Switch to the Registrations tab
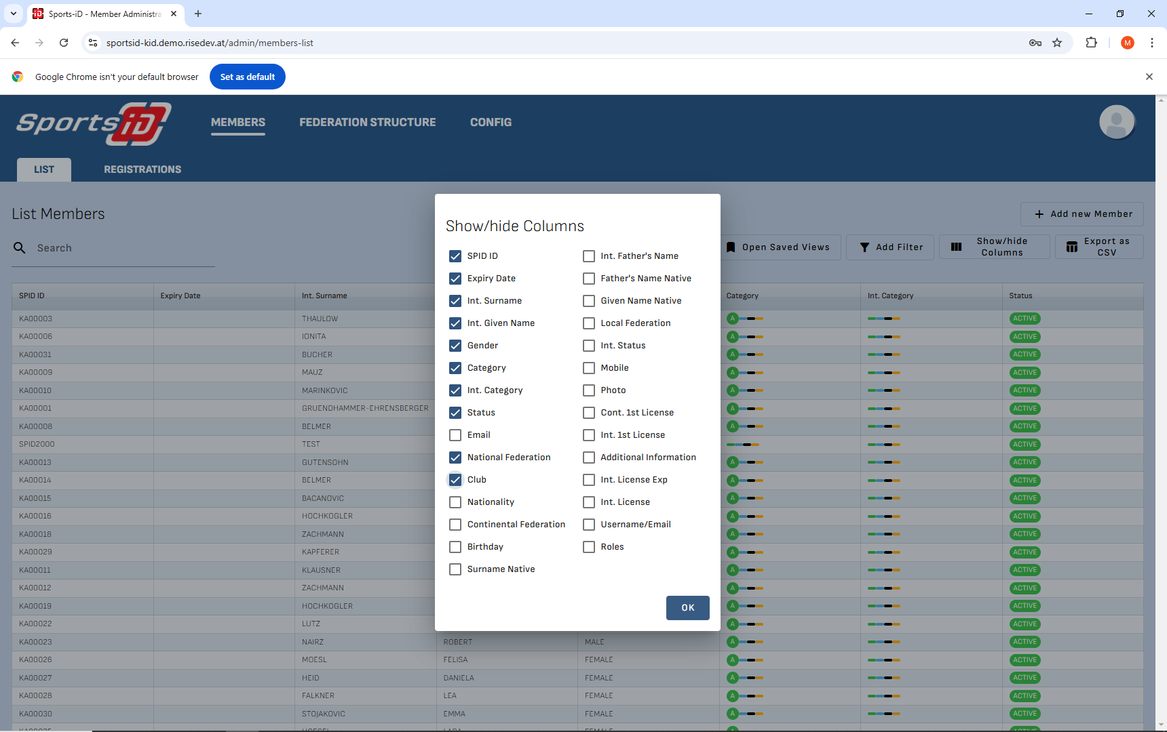 tap(142, 169)
